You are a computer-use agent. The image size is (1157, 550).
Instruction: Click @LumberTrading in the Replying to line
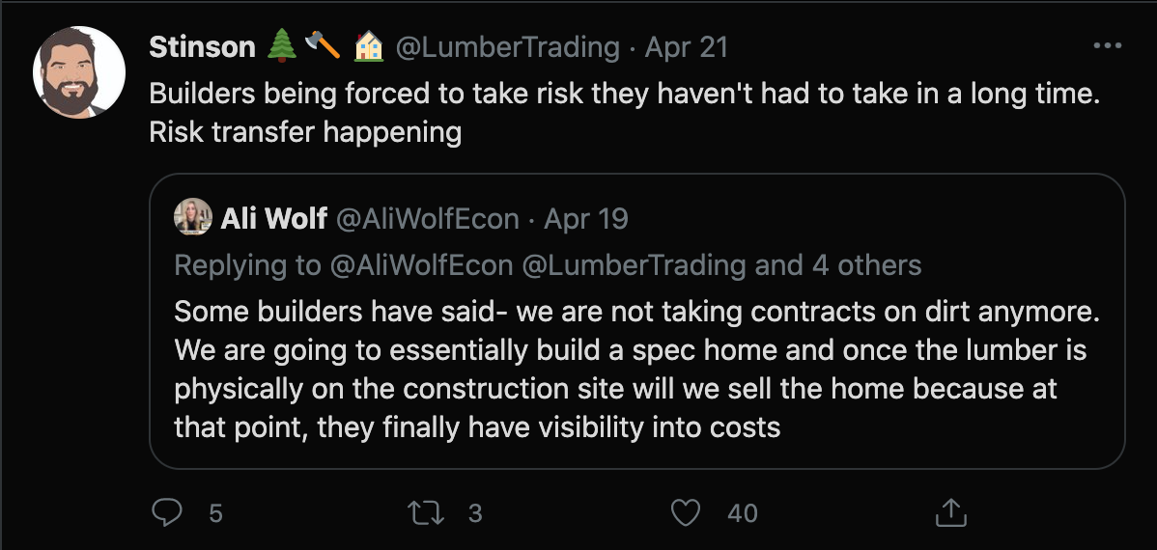[634, 264]
